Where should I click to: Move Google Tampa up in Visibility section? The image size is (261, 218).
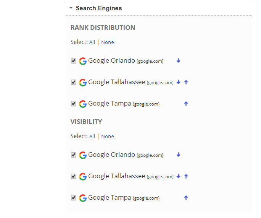186,198
